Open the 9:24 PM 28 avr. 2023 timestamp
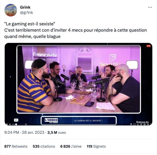The height and width of the screenshot is (155, 157). coord(24,132)
